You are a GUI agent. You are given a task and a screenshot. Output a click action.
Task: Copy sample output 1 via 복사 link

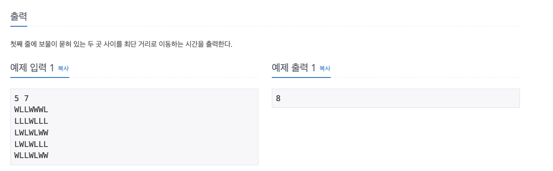325,69
